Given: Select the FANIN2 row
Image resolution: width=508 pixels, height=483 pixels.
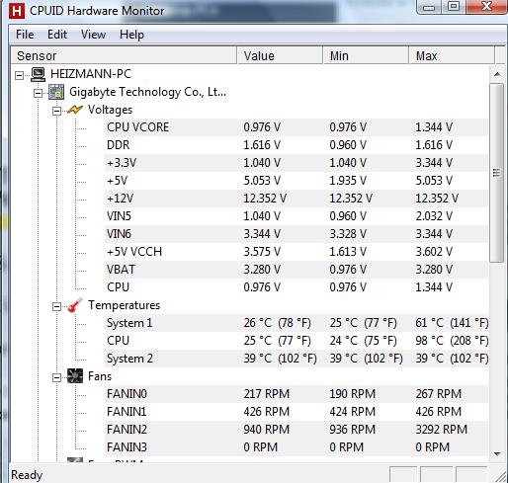Looking at the screenshot, I should click(x=296, y=430).
